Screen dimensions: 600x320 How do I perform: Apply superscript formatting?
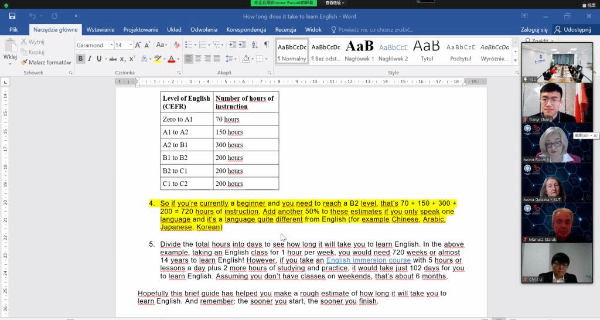[x=132, y=59]
